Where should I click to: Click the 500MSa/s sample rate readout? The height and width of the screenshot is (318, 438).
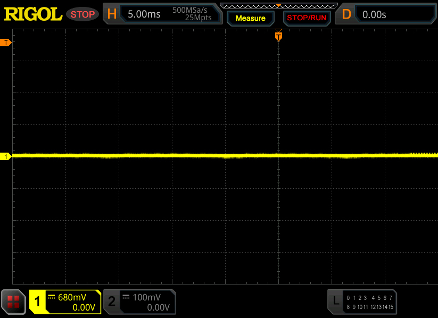(189, 10)
